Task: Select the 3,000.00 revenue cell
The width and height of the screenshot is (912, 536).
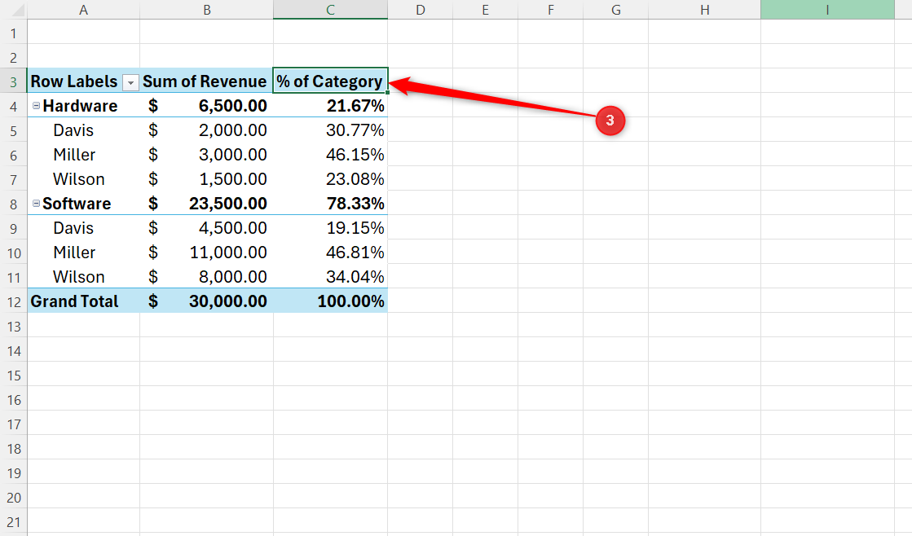Action: pos(206,155)
